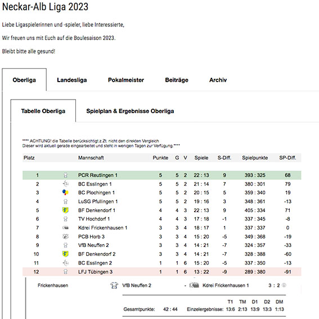
Task: Click the PCB Horb 3 team name
Action: pyautogui.click(x=91, y=237)
